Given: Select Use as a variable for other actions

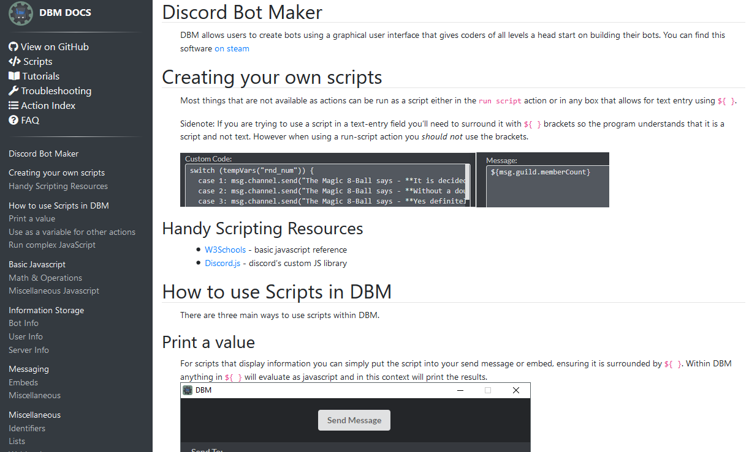Looking at the screenshot, I should 72,232.
